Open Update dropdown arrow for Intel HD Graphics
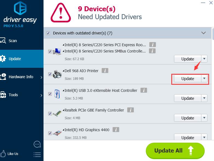The image size is (214, 161). [x=204, y=137]
